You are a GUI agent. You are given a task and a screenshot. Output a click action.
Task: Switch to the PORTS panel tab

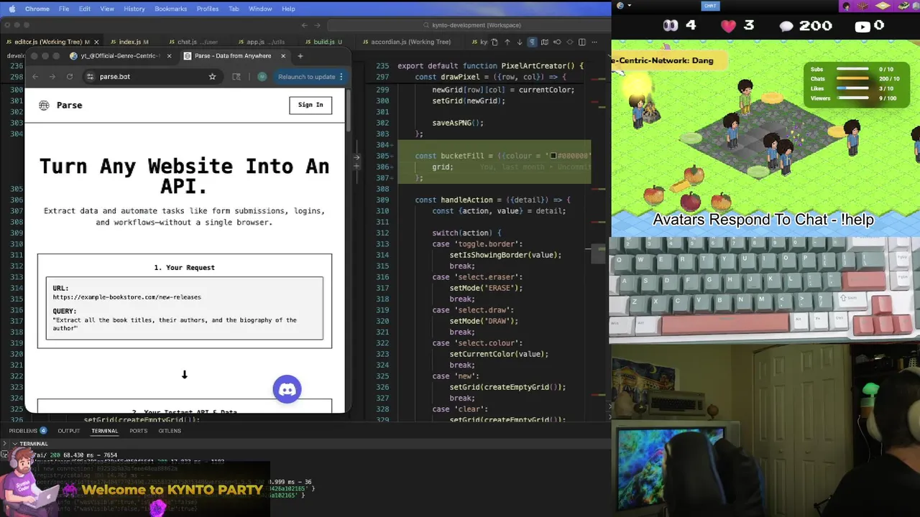click(138, 431)
